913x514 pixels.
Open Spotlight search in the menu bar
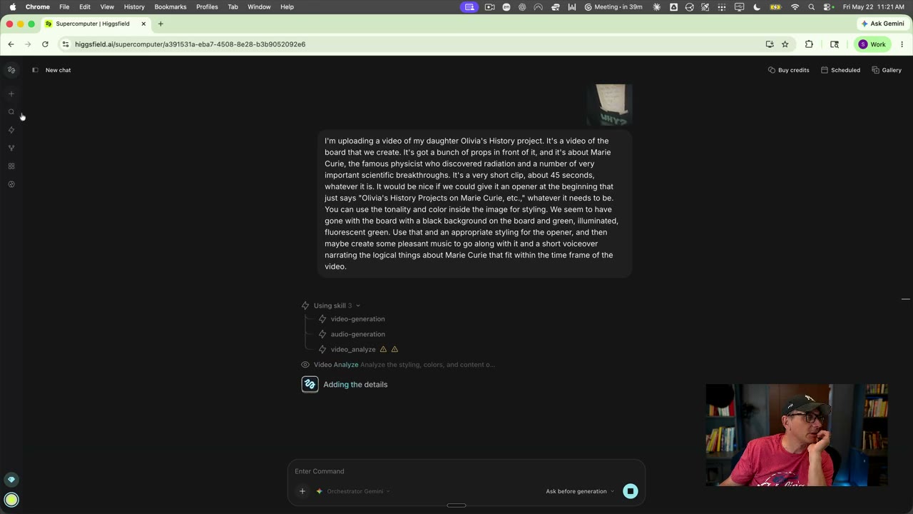point(812,6)
